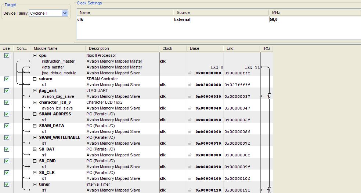Image resolution: width=361 pixels, height=193 pixels.
Task: Disable the jtag_uart module checkbox
Action: click(x=7, y=90)
